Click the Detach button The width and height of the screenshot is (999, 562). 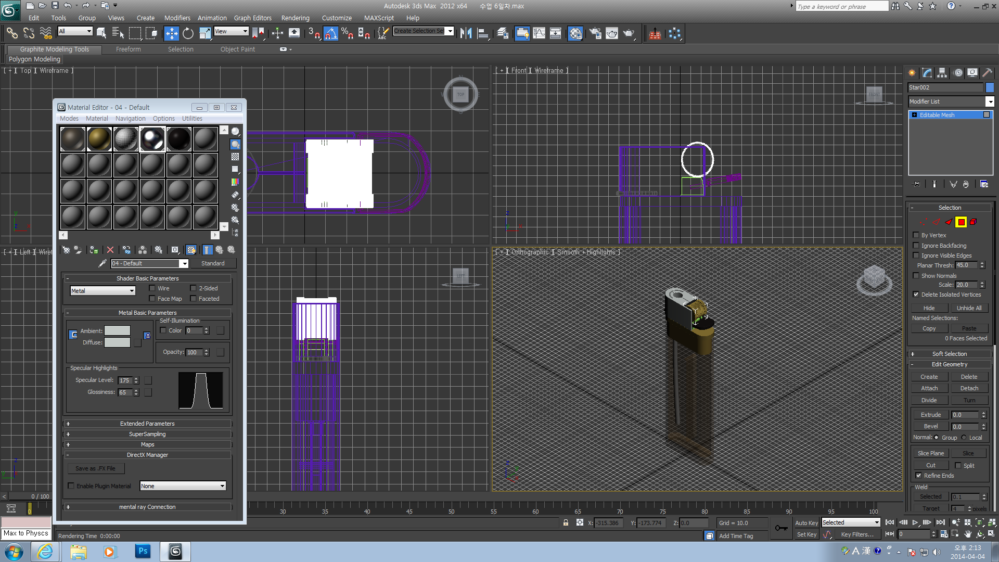(x=969, y=388)
